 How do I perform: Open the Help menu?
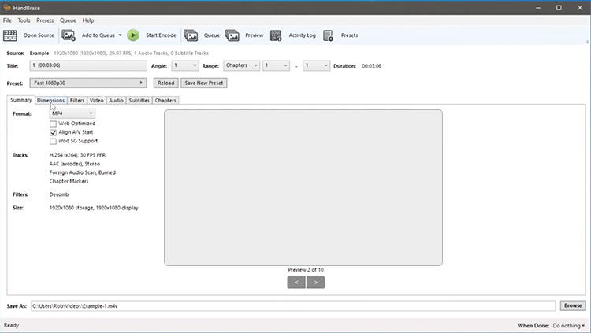(x=88, y=20)
